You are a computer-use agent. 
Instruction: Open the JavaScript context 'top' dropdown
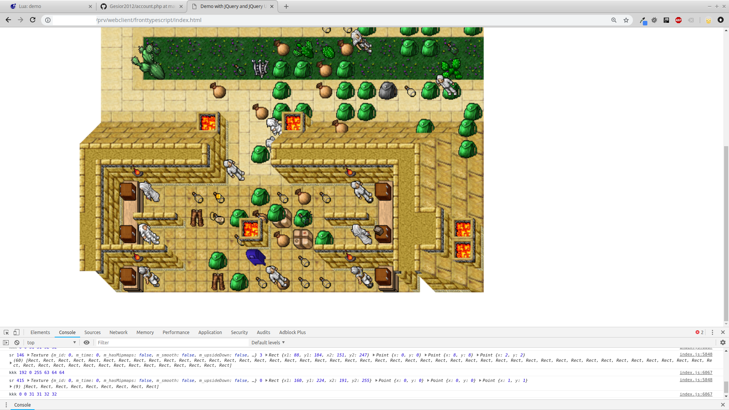pyautogui.click(x=51, y=342)
